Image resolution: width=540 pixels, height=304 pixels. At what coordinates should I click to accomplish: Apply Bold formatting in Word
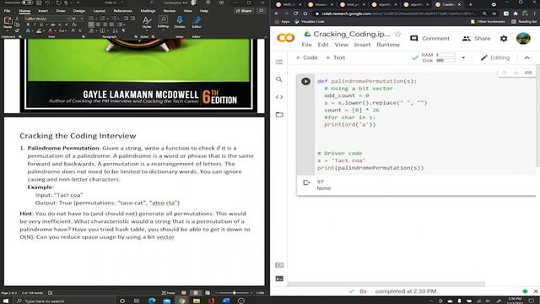pyautogui.click(x=28, y=24)
